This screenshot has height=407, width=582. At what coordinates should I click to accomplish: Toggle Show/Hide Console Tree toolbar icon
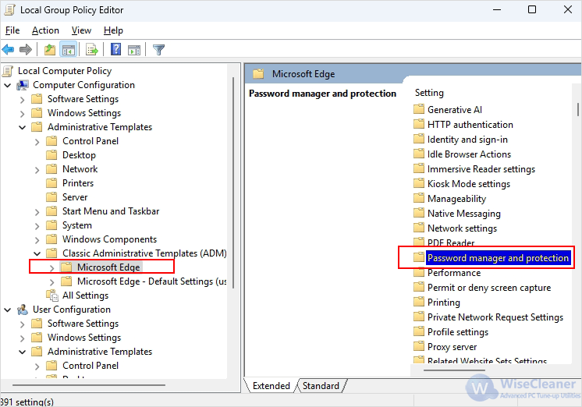(69, 49)
